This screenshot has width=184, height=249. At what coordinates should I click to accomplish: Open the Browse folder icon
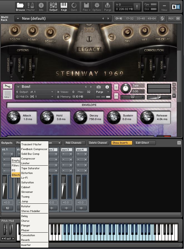(x=20, y=7)
